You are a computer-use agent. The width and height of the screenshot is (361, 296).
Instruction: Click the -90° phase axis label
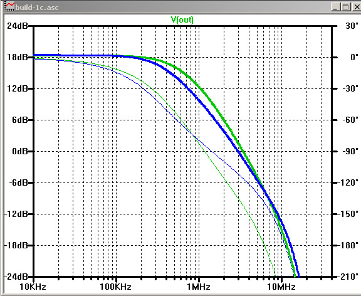pyautogui.click(x=351, y=151)
